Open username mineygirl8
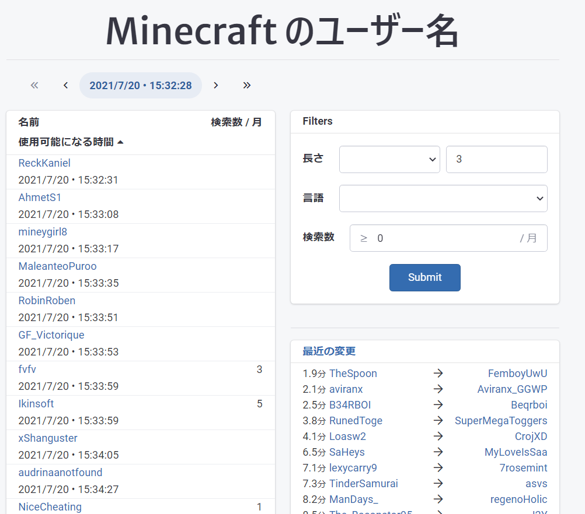This screenshot has width=585, height=514. point(43,232)
